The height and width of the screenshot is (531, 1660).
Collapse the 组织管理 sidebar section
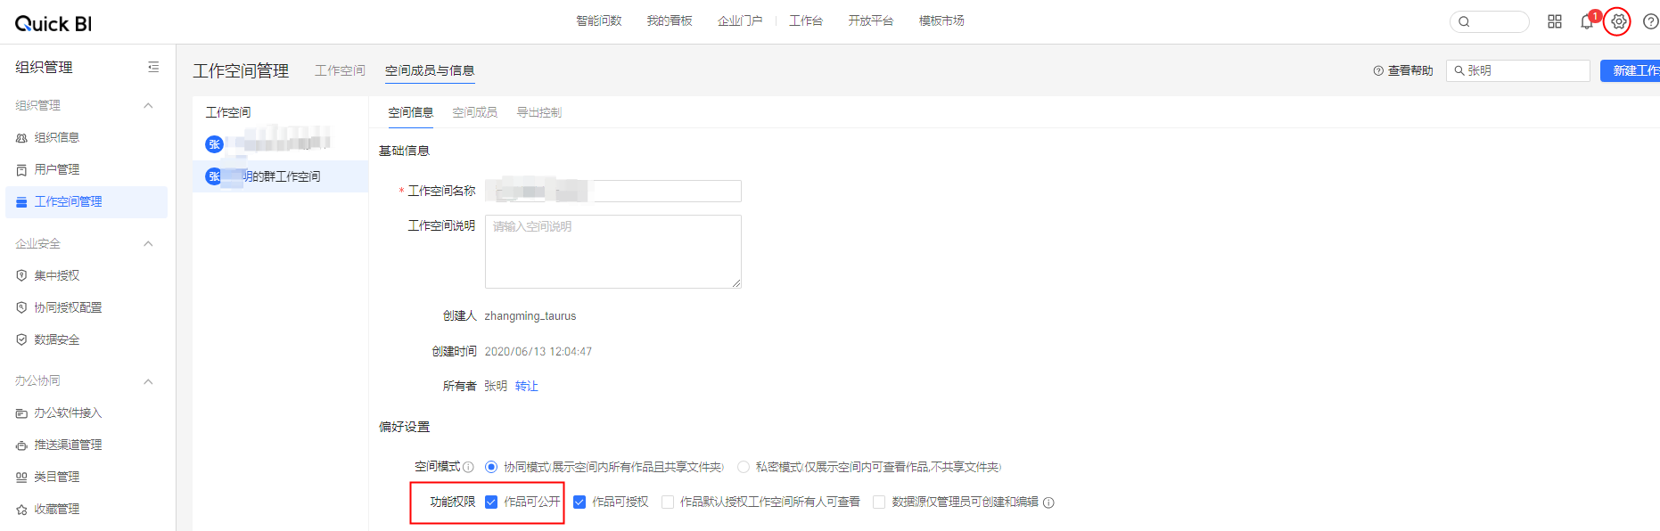[149, 105]
